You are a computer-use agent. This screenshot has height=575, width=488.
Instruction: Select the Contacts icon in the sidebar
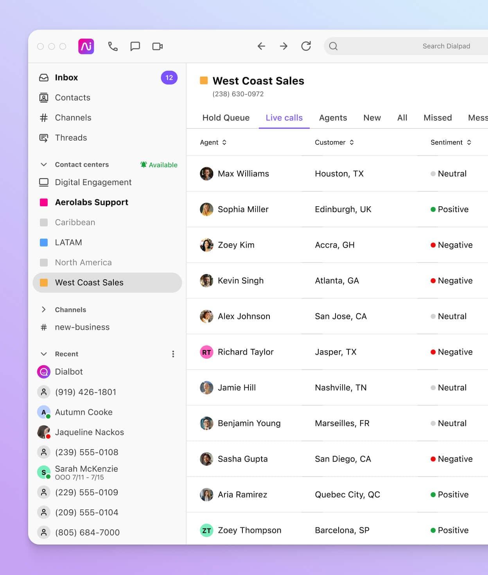click(x=44, y=97)
